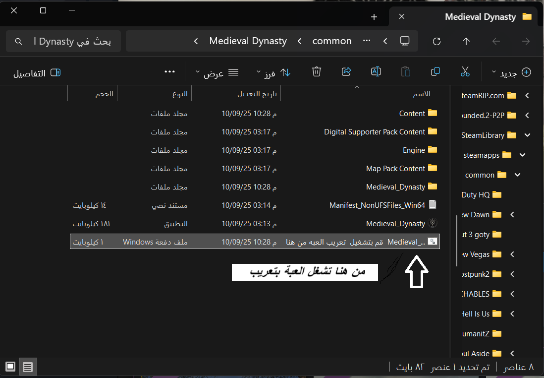The image size is (544, 378).
Task: Click the "مستند نصي" type cell
Action: pos(169,205)
